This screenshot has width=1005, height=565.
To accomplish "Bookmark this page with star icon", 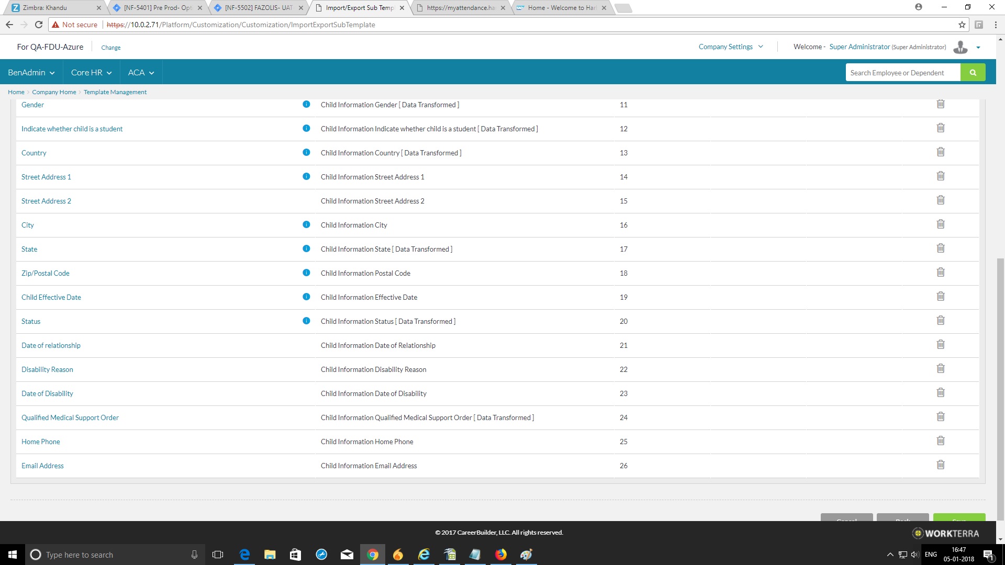I will coord(962,25).
